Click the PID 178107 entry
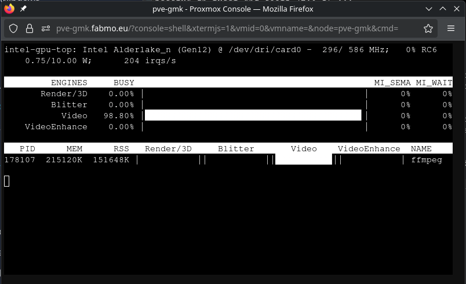The height and width of the screenshot is (284, 466). pos(21,159)
